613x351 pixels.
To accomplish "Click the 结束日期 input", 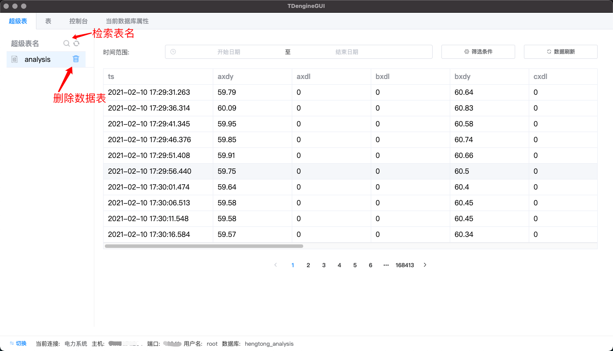I will click(347, 52).
